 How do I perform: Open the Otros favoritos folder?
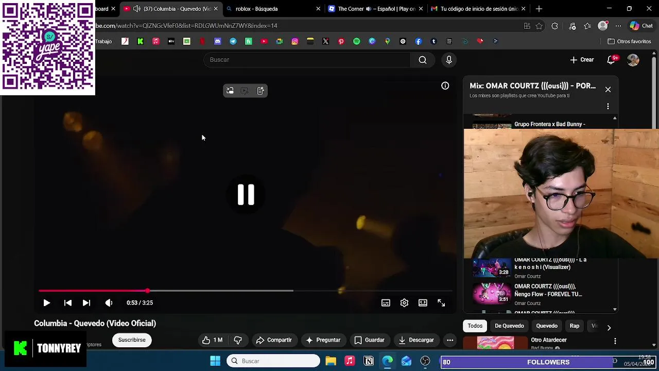click(x=629, y=41)
